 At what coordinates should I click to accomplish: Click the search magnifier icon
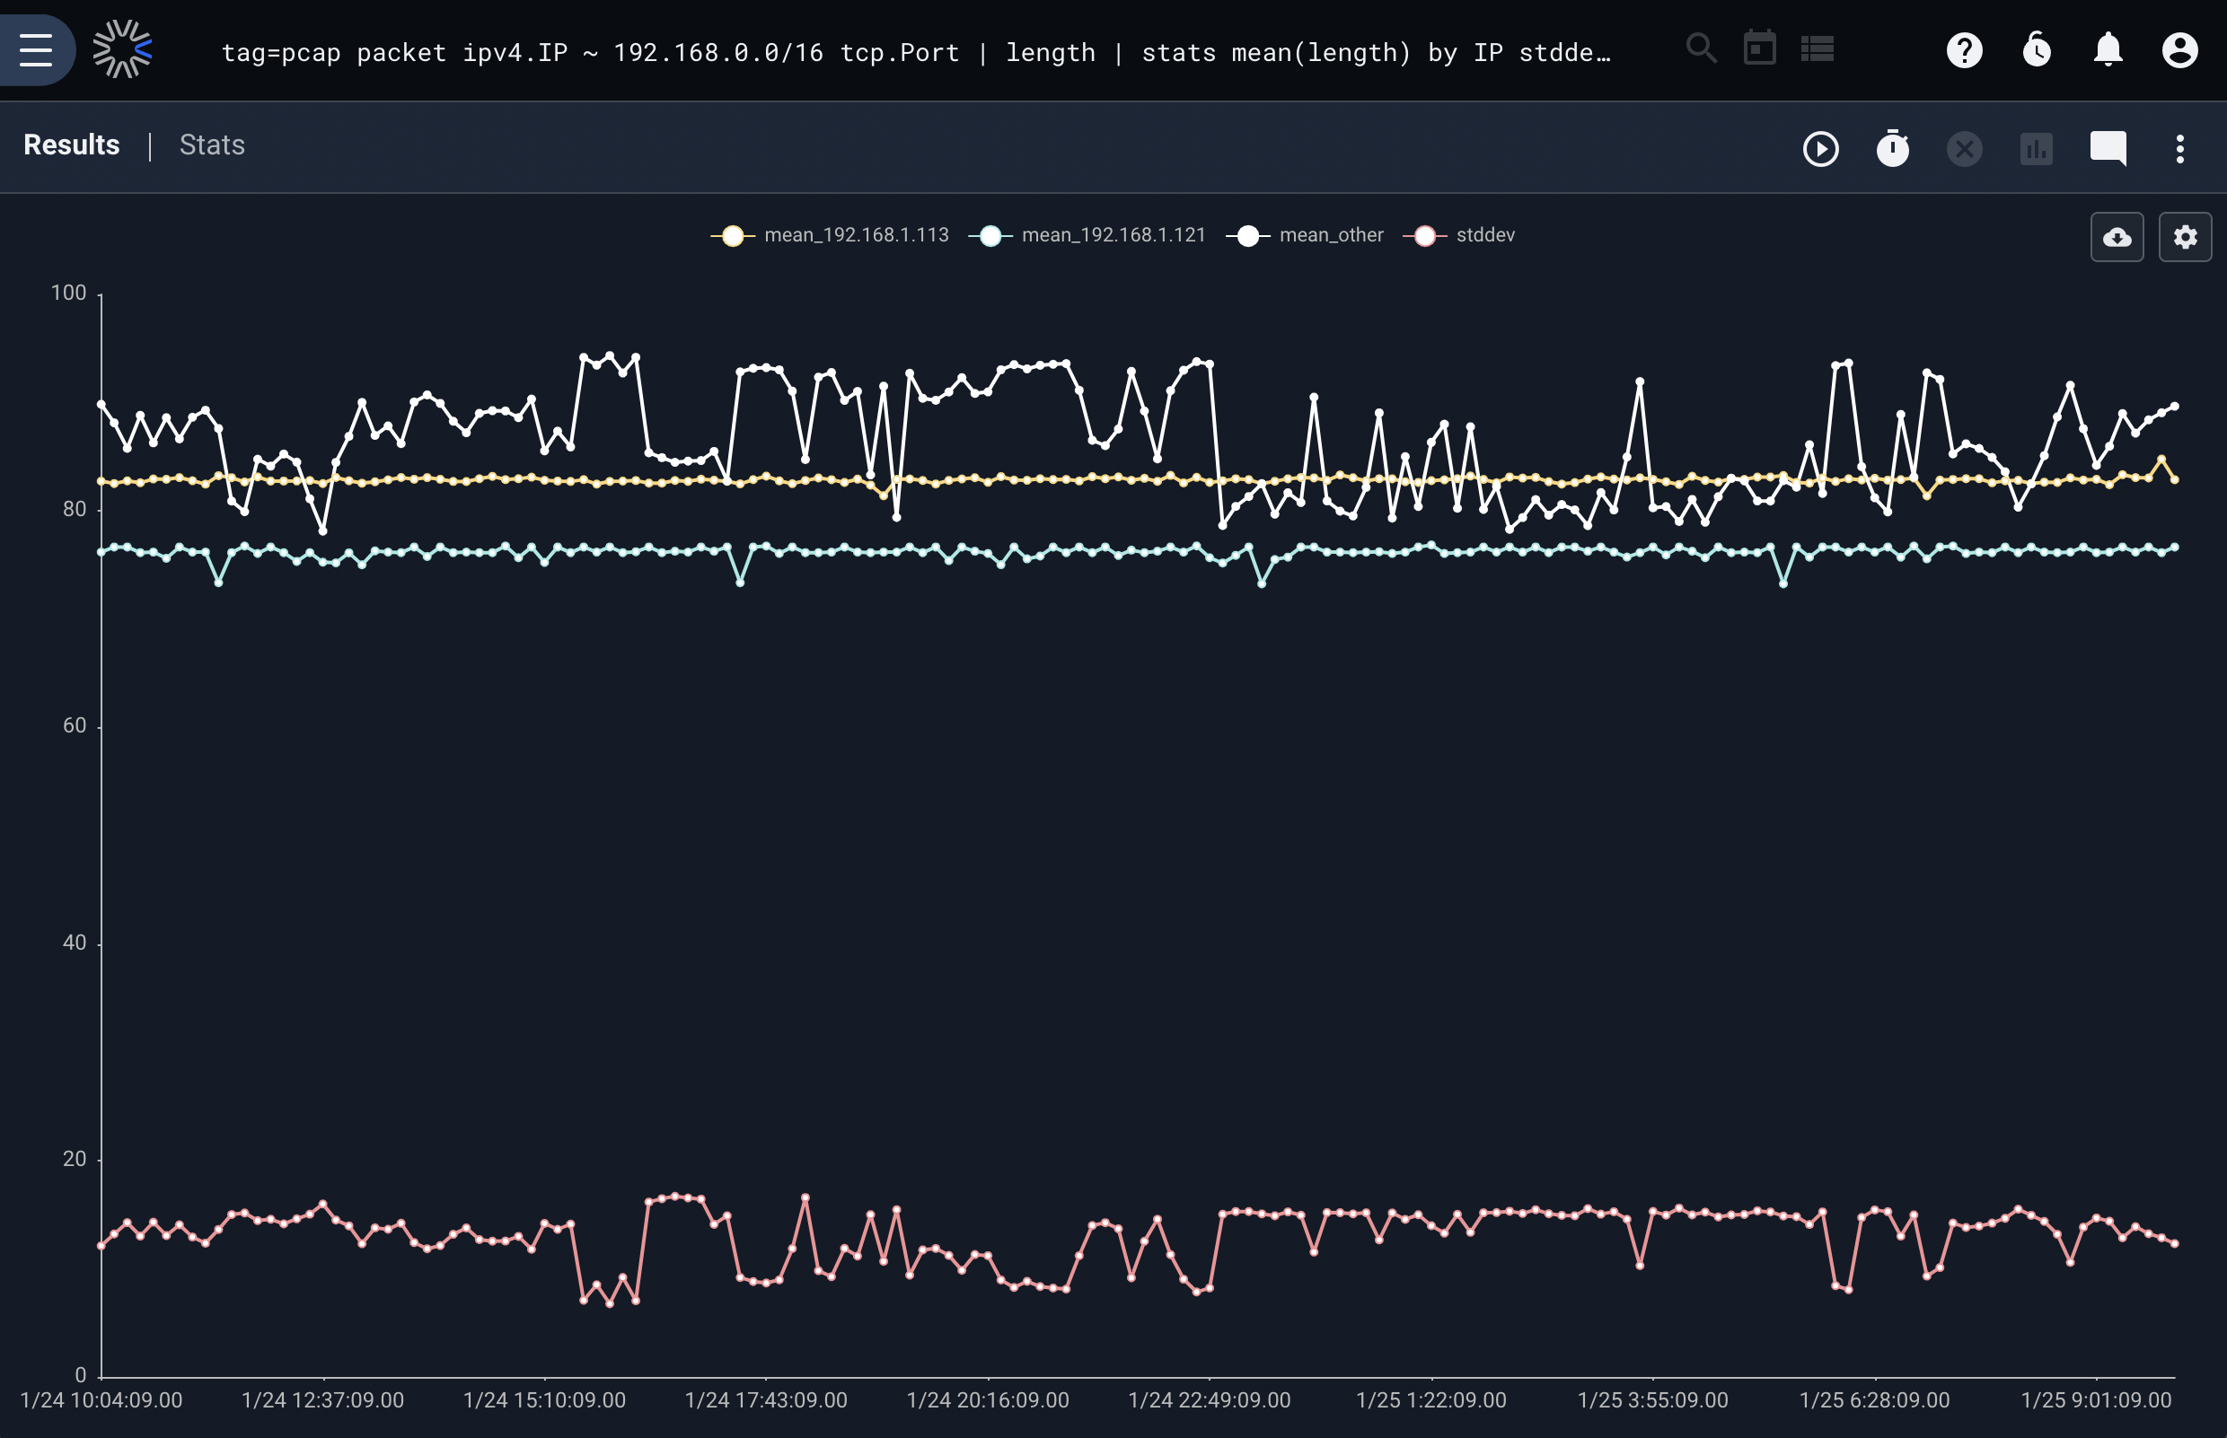coord(1701,48)
